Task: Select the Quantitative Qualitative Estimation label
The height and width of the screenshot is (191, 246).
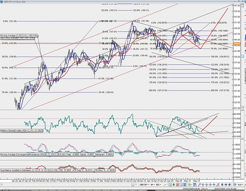Action: pyautogui.click(x=58, y=170)
